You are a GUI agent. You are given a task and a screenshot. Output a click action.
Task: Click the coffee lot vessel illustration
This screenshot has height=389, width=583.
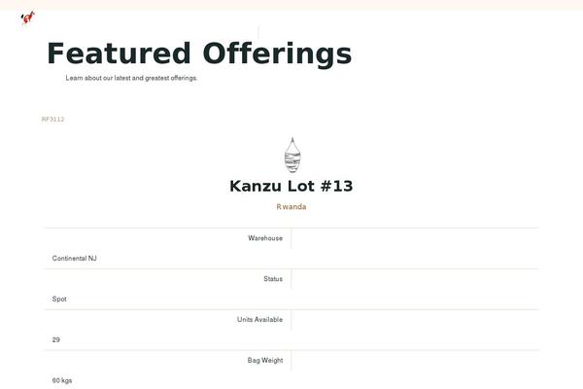(x=292, y=156)
